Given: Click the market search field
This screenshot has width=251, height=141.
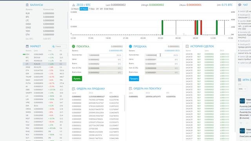Looking at the screenshot, I should pos(59,46).
